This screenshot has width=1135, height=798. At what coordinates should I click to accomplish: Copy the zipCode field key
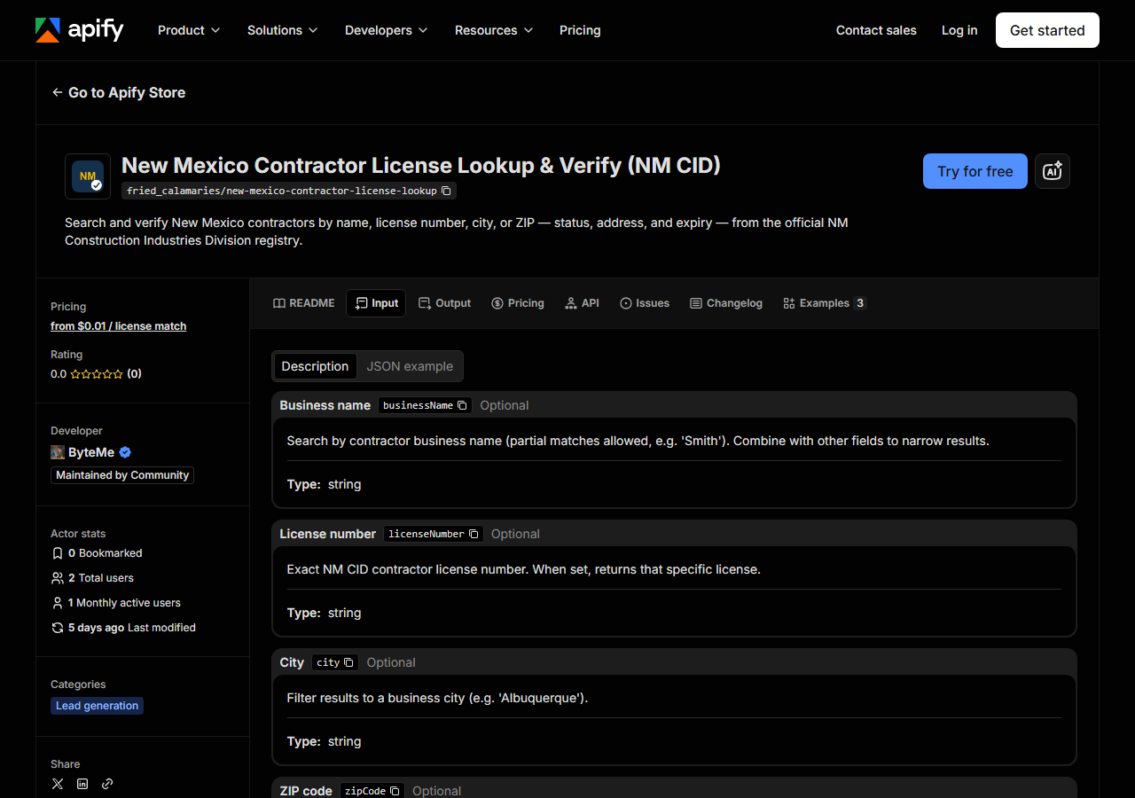(x=395, y=791)
